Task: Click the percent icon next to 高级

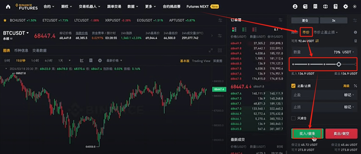Action: (355, 86)
